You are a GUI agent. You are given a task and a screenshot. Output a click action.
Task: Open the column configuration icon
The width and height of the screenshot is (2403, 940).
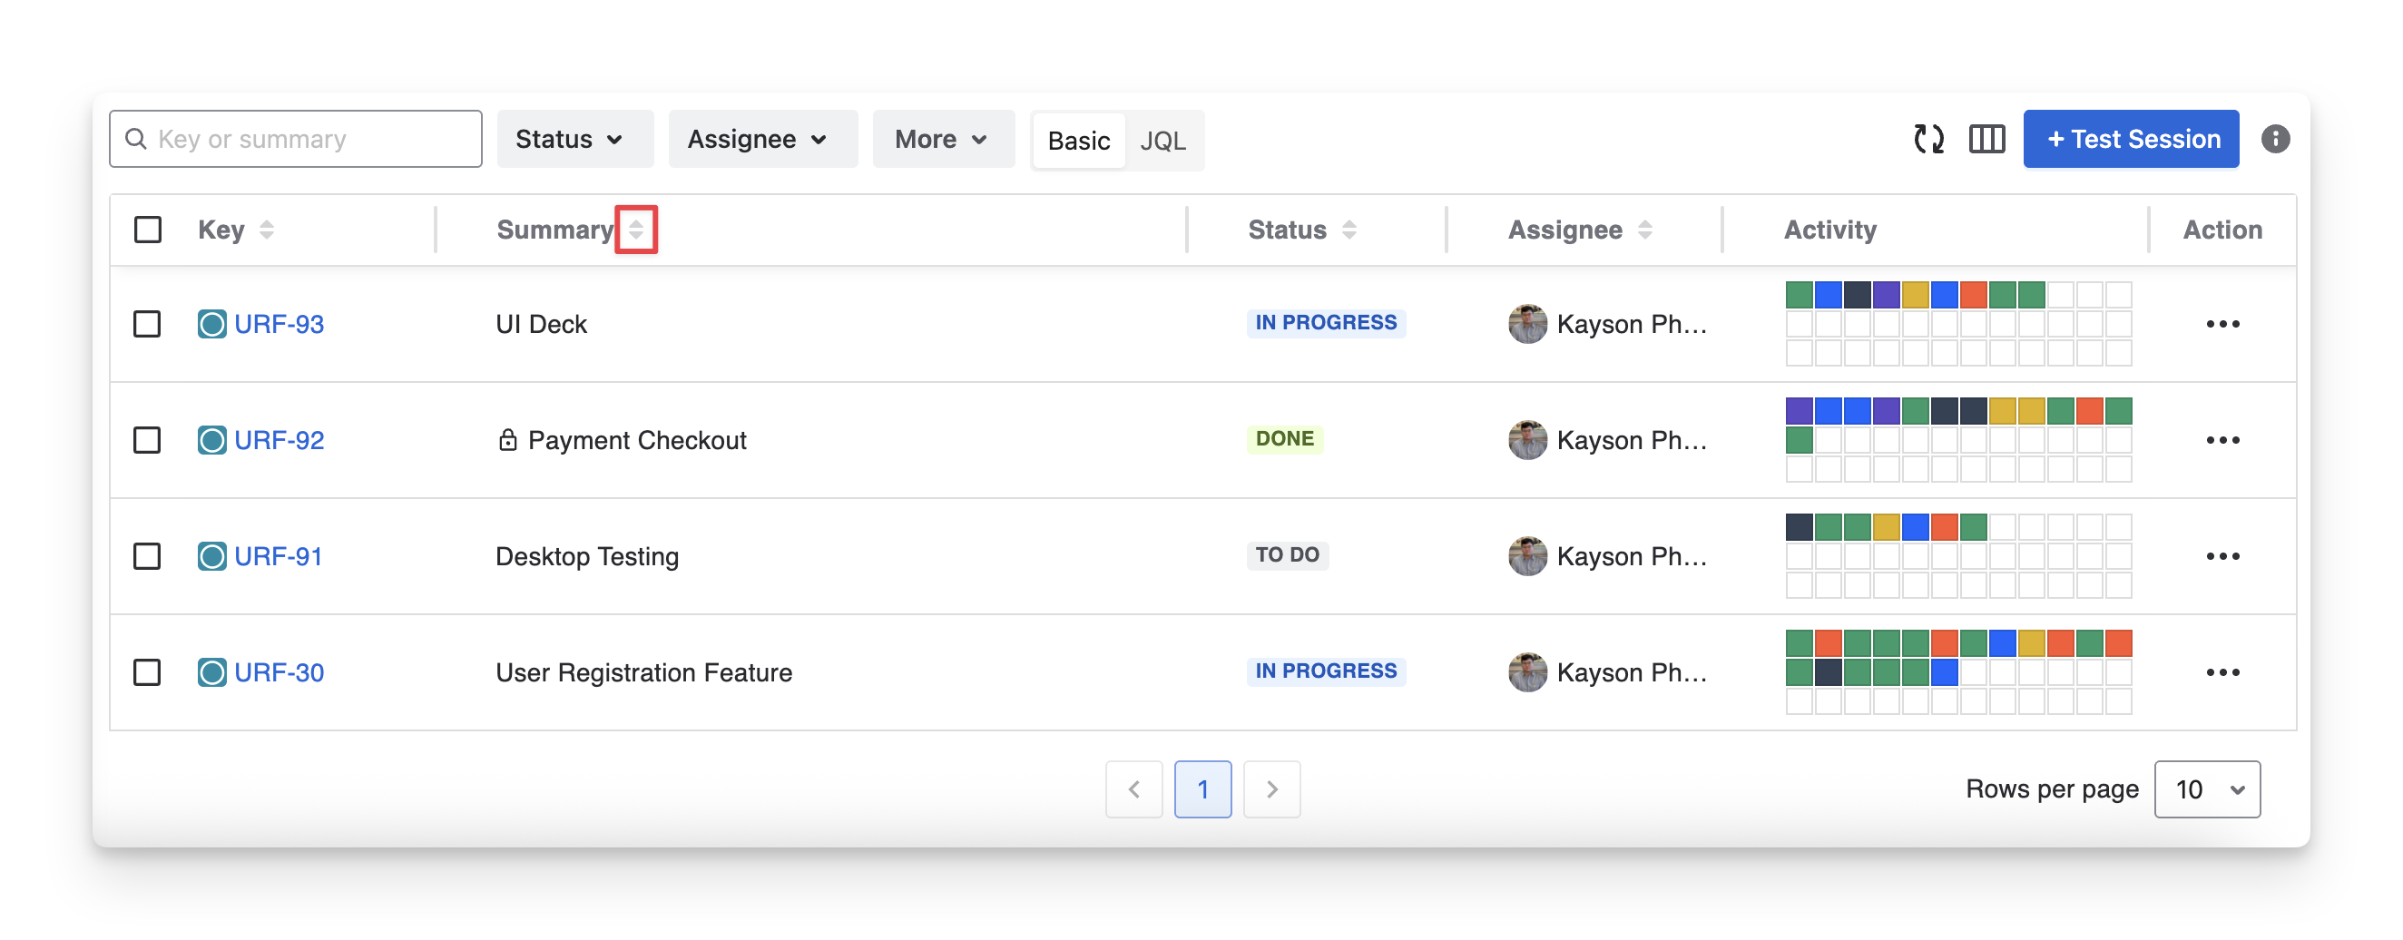coord(1986,139)
